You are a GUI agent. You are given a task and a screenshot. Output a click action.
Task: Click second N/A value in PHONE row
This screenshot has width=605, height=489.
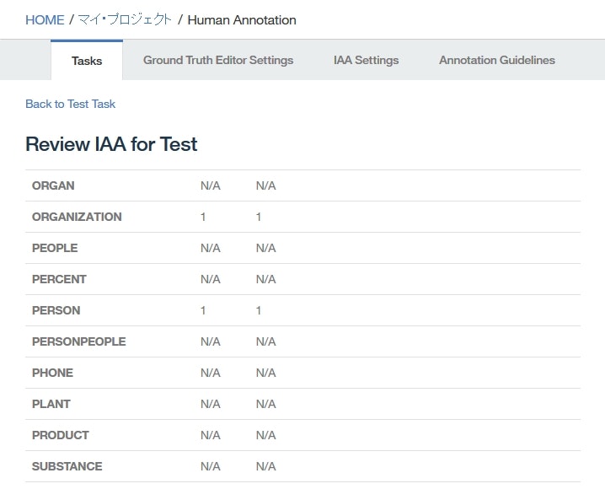(x=265, y=373)
